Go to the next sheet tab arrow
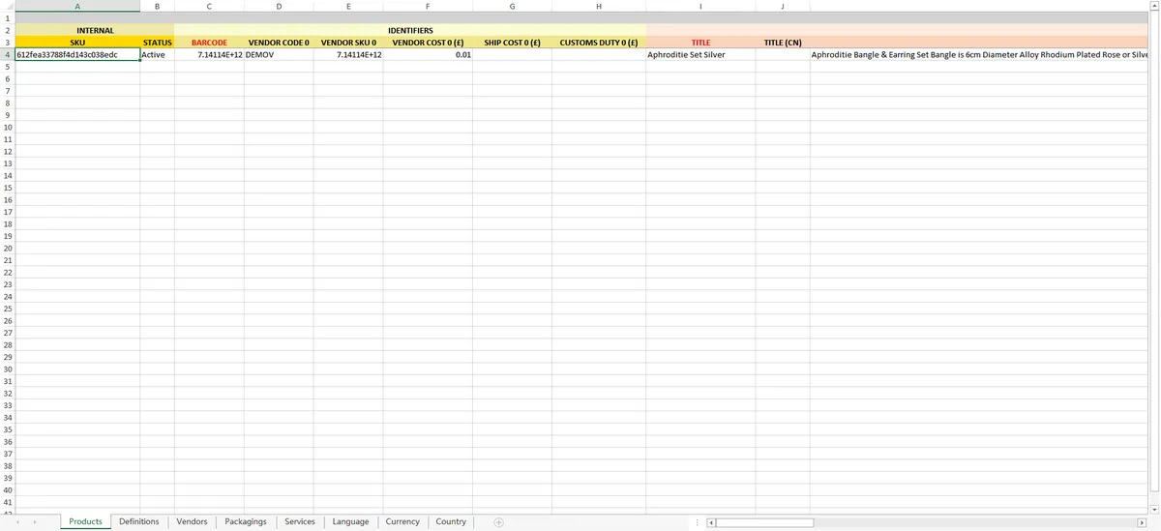Image resolution: width=1161 pixels, height=531 pixels. (x=36, y=522)
